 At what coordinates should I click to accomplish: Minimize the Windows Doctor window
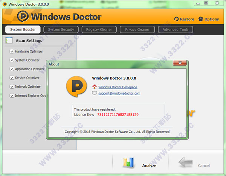tap(198, 3)
